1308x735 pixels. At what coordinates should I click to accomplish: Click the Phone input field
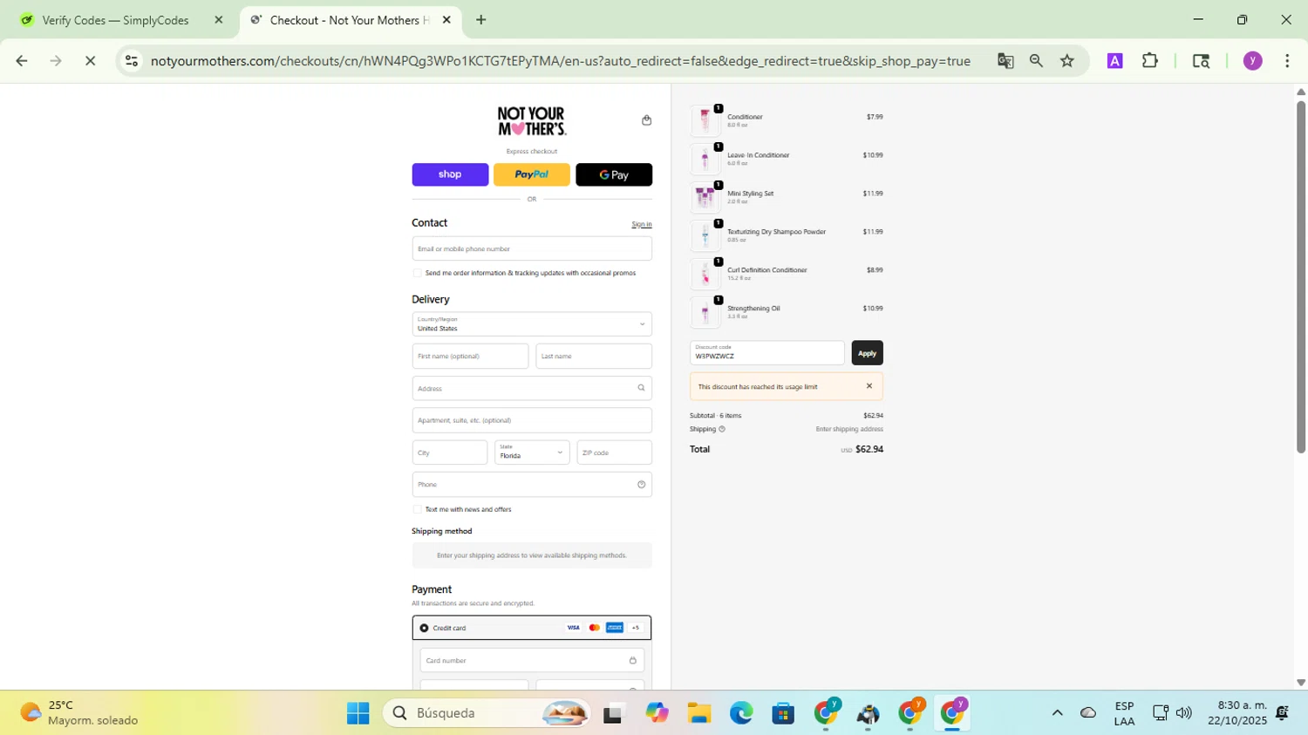pos(532,485)
